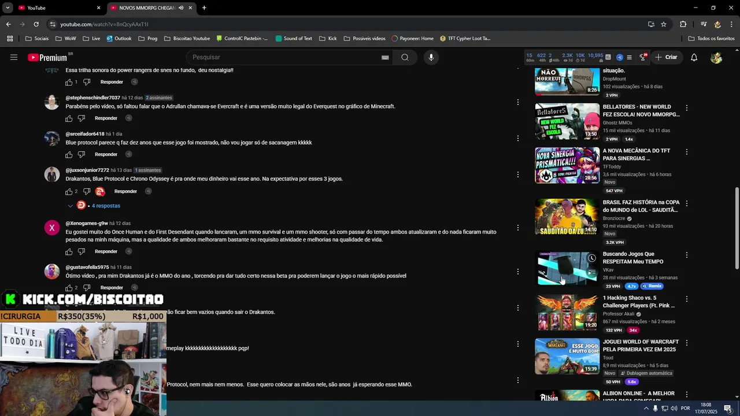Open the volume control in system tray
740x416 pixels.
tap(674, 408)
